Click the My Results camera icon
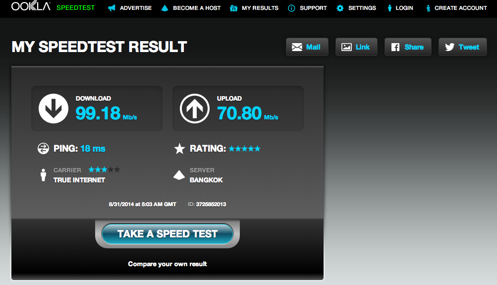Screen dimensions: 497x285 [233, 8]
